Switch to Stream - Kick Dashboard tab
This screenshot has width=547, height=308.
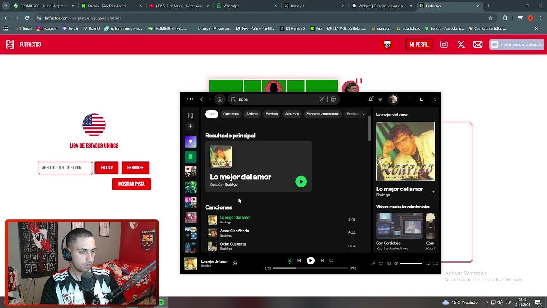click(x=112, y=6)
